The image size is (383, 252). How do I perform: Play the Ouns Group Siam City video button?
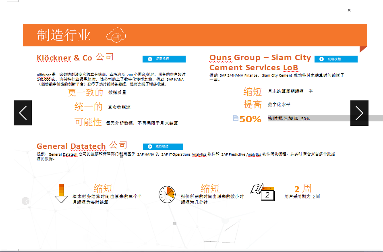pos(336,59)
